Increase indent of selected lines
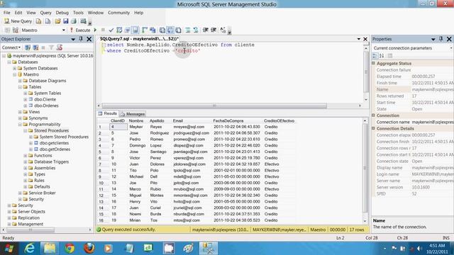 pos(214,30)
